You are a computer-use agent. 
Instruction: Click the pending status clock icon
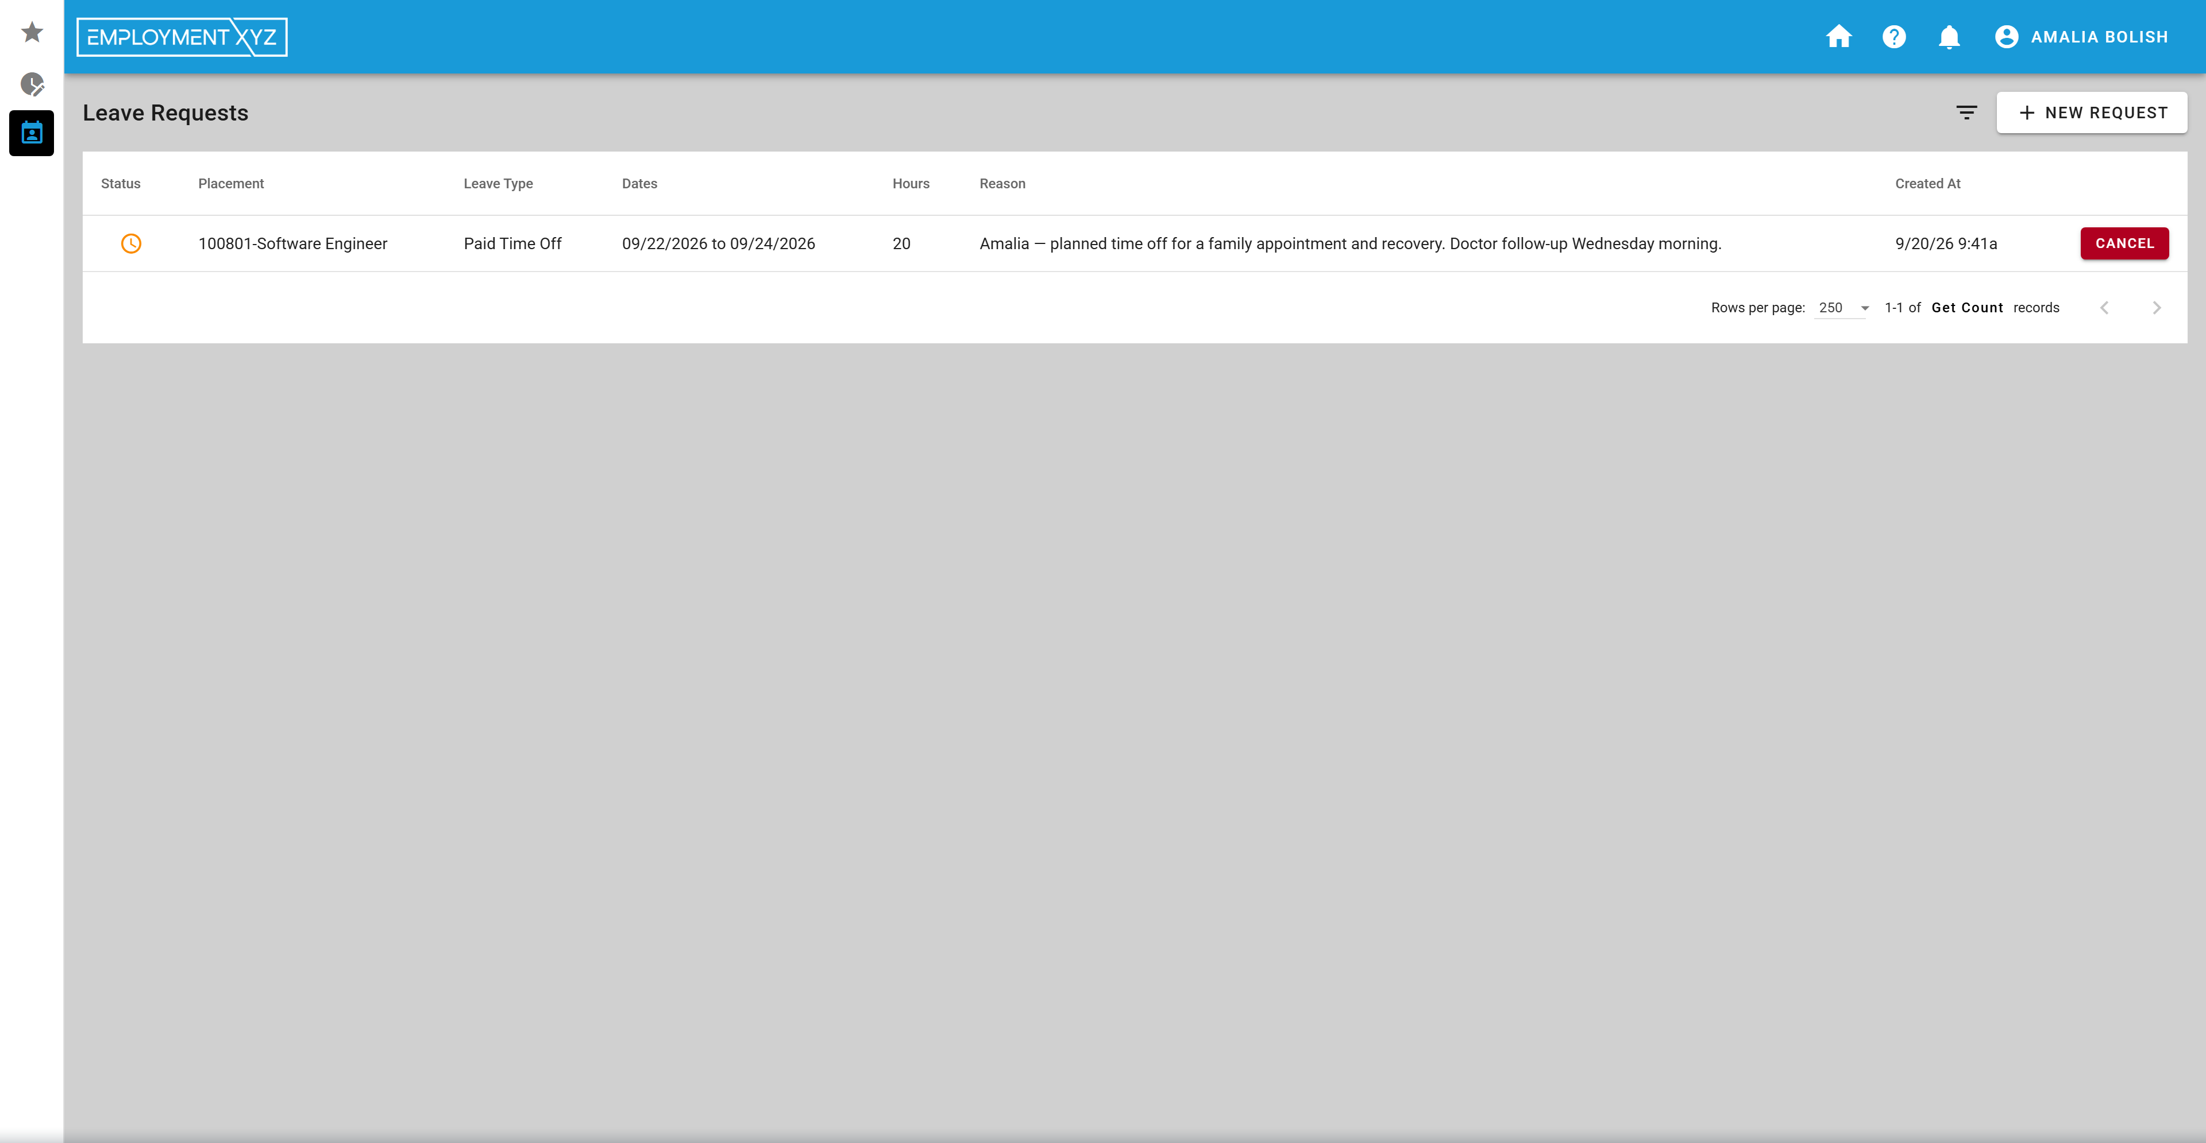click(131, 243)
